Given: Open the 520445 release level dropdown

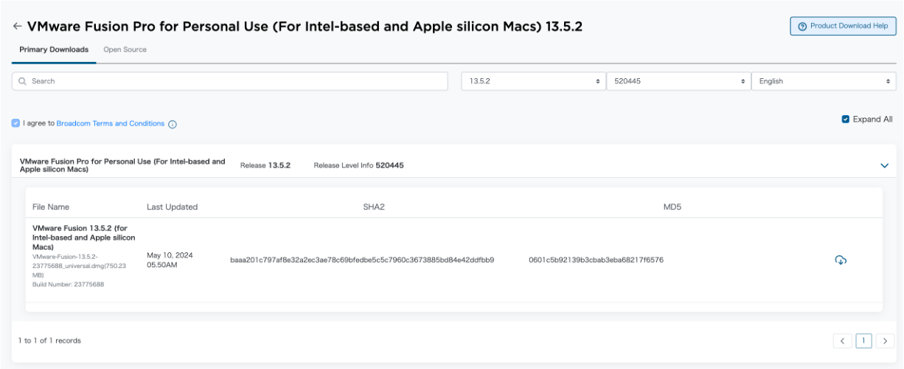Looking at the screenshot, I should click(x=678, y=81).
